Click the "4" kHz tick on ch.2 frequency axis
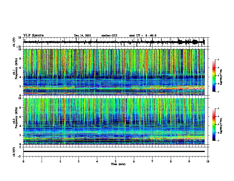 point(20,126)
